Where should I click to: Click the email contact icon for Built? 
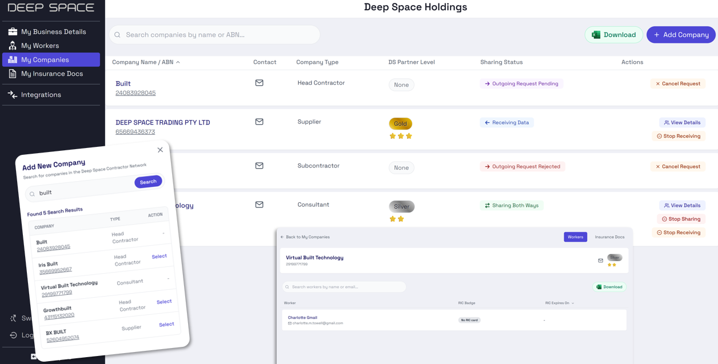tap(259, 83)
